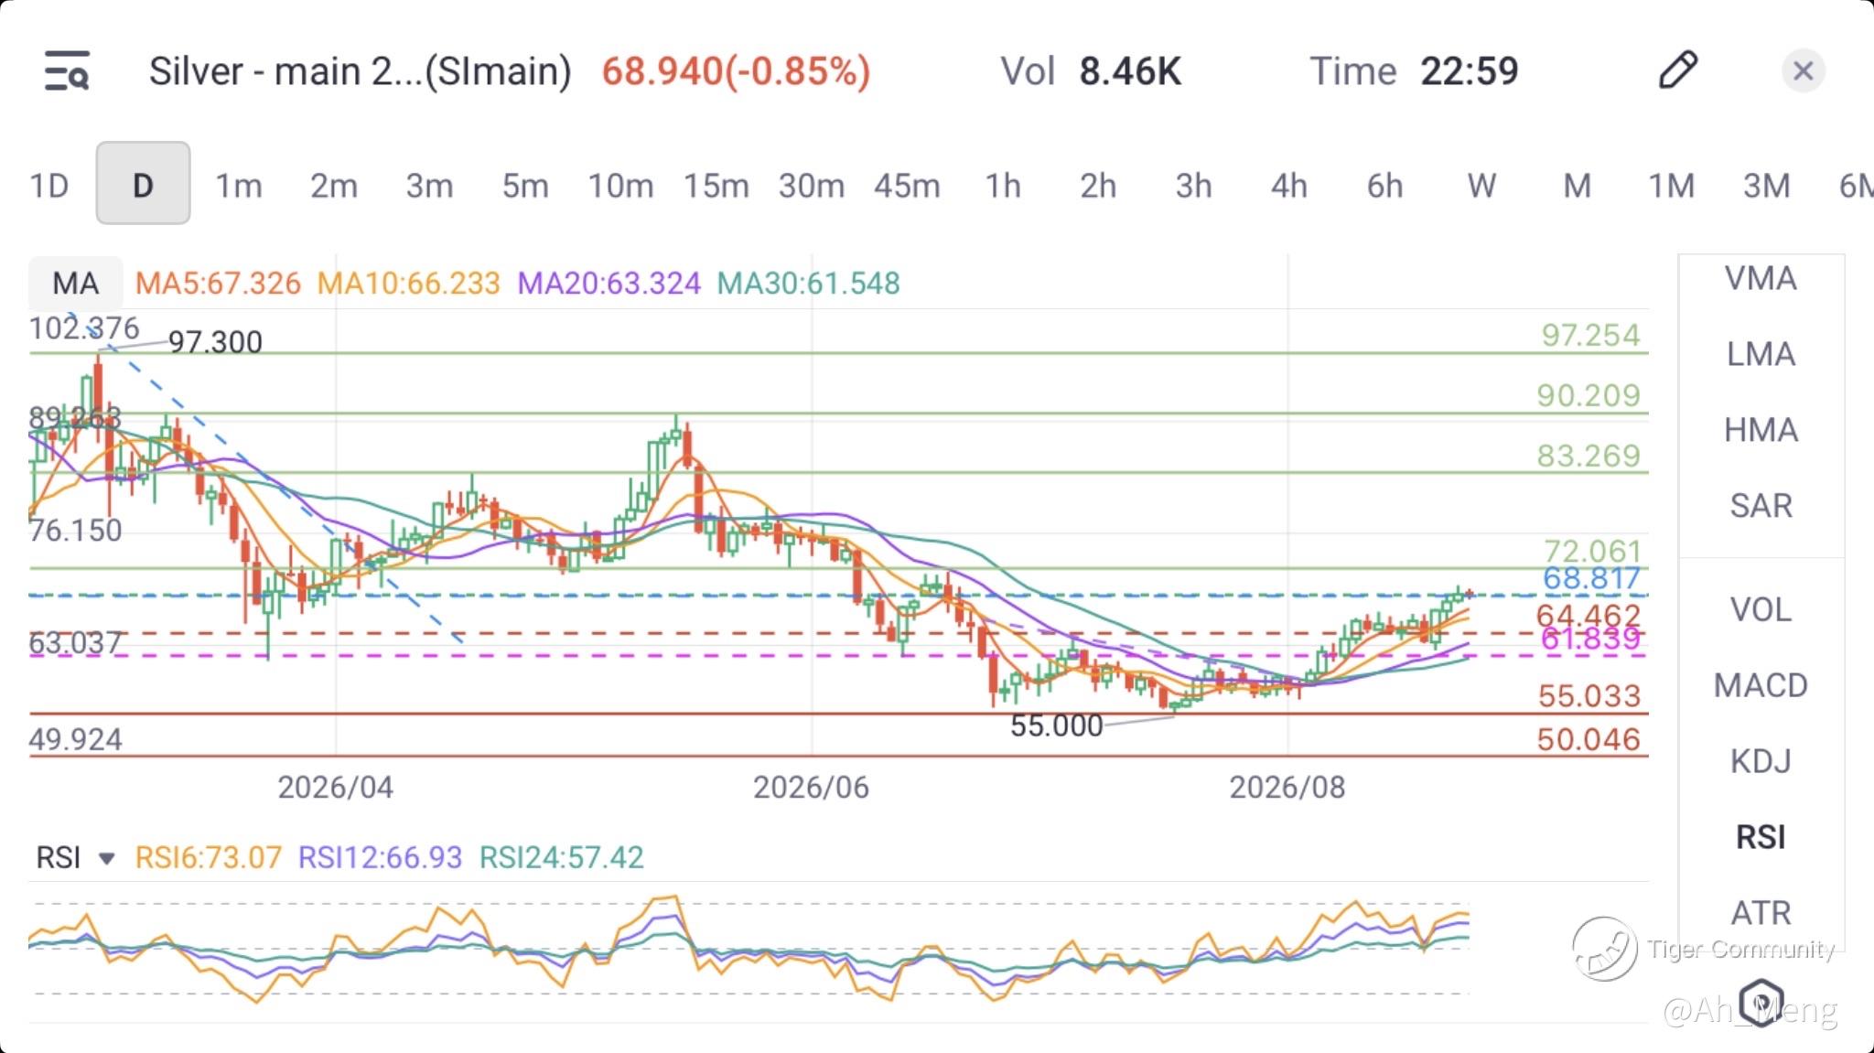
Task: Tap the 68.940(-0.85%) price quote
Action: click(x=736, y=71)
